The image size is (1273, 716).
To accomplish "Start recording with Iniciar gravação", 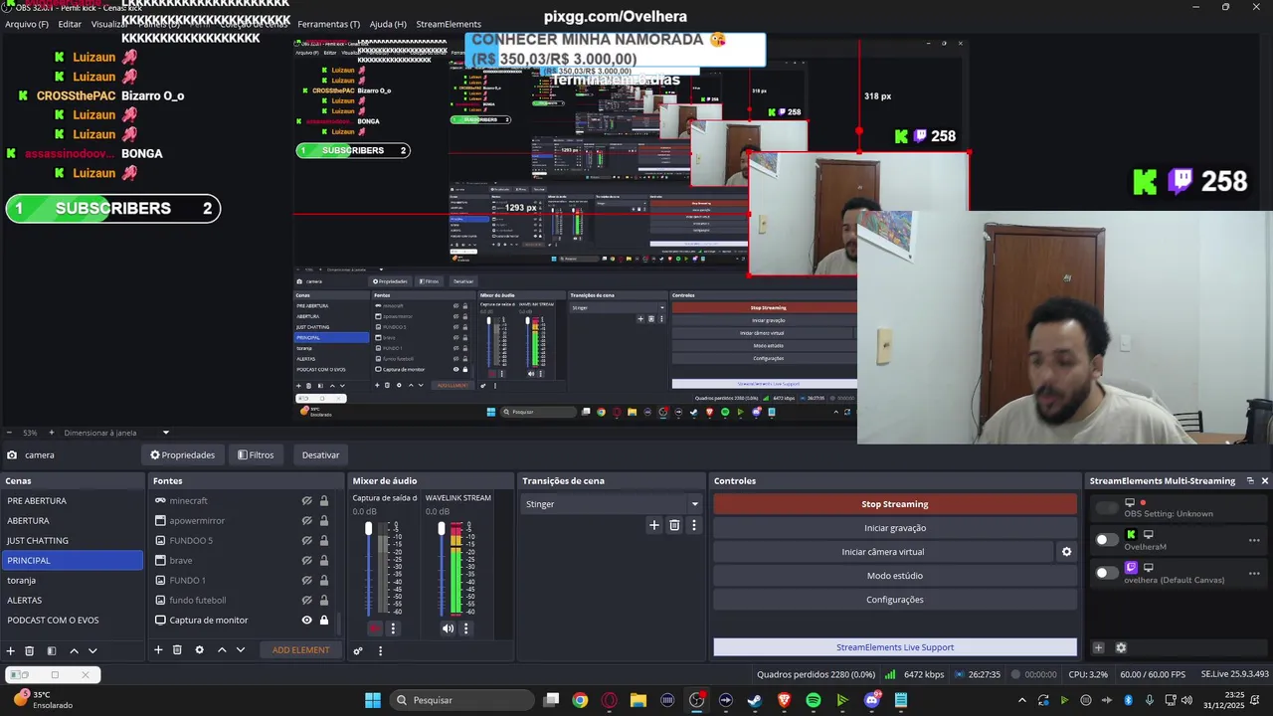I will tap(895, 528).
